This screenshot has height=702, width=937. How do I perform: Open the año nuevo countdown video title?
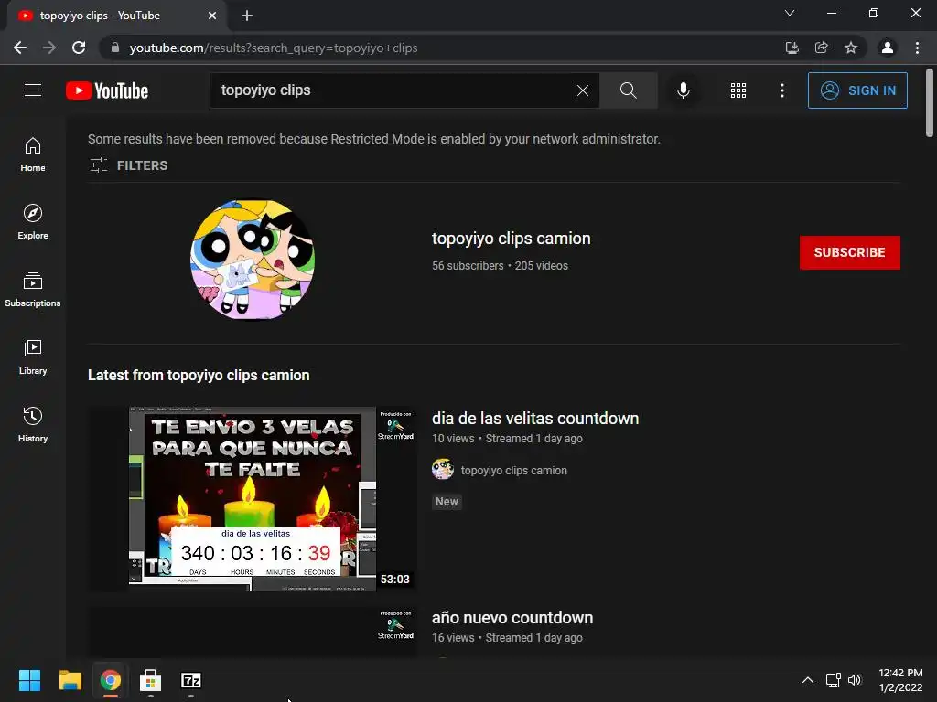click(512, 618)
